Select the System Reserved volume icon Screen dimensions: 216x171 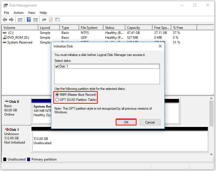tap(5, 42)
